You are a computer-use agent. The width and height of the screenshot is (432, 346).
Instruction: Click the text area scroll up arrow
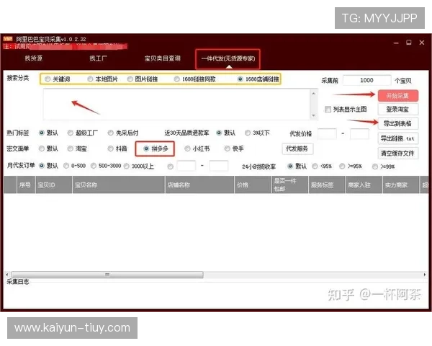313,93
